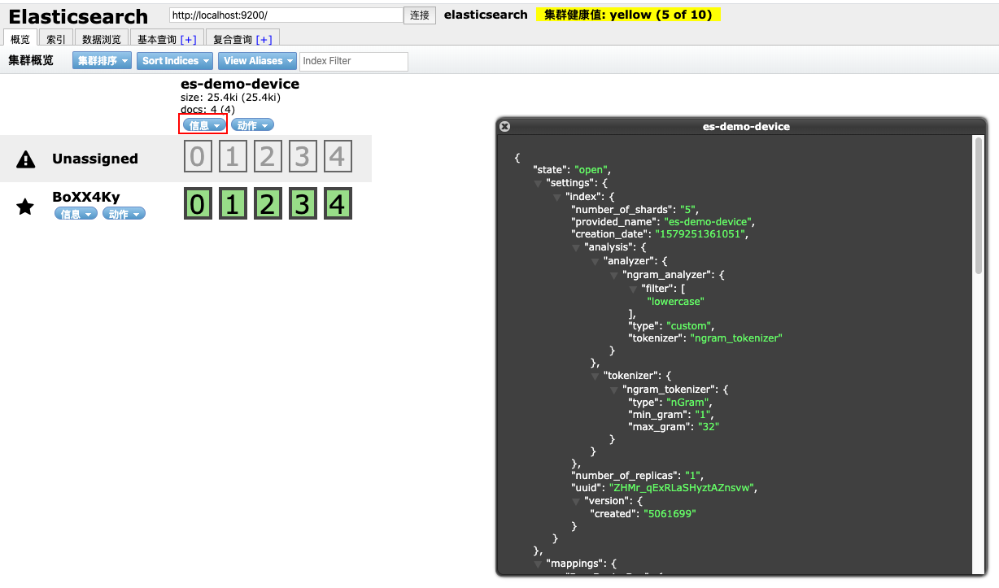
Task: Open the View Aliases dropdown
Action: pos(257,61)
